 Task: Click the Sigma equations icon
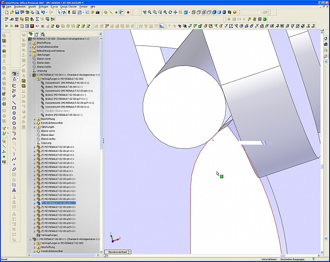(x=37, y=19)
